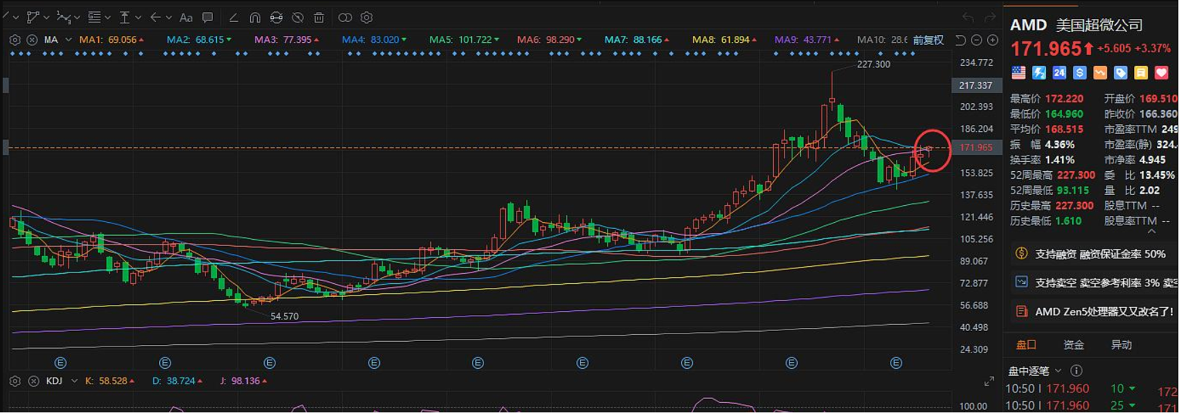Click the 227.300 high price label

[874, 64]
